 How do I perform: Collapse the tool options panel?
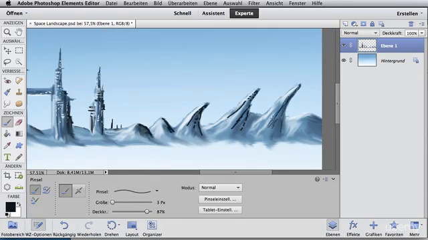click(x=333, y=179)
